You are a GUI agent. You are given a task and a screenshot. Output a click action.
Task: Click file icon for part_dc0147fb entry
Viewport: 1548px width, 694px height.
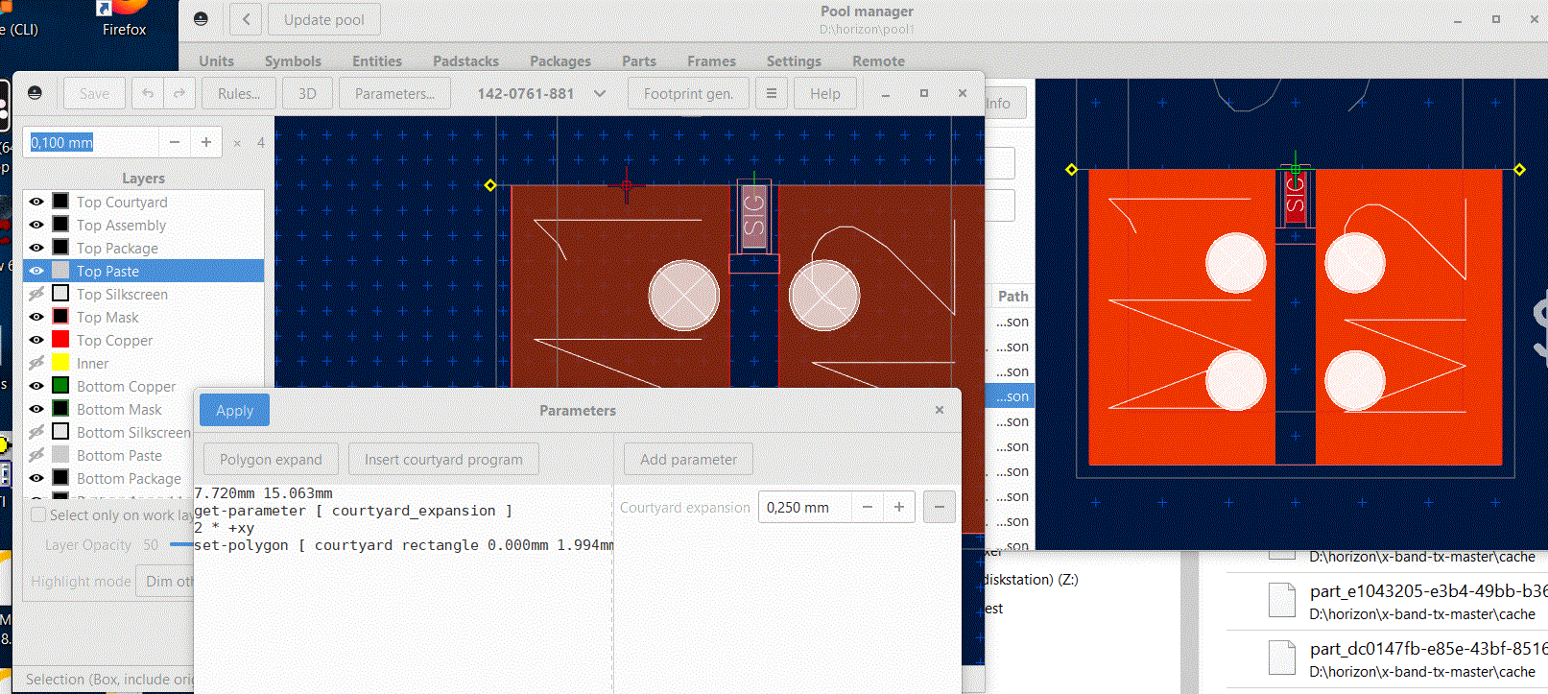coord(1281,658)
